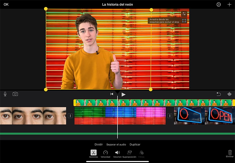Image resolution: width=235 pixels, height=163 pixels.
Task: Skip to beginning of timeline
Action: coord(112,94)
